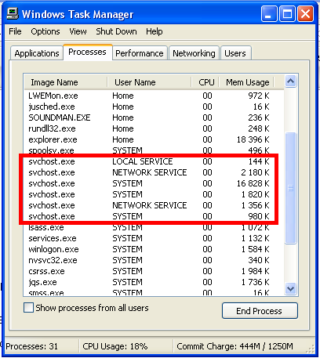Select the LWEMon.exe process

(x=154, y=96)
